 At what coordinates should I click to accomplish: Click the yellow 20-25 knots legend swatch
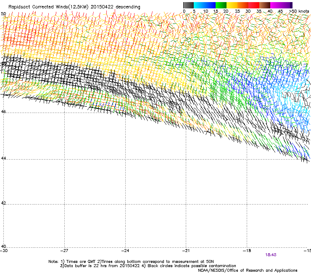point(232,5)
